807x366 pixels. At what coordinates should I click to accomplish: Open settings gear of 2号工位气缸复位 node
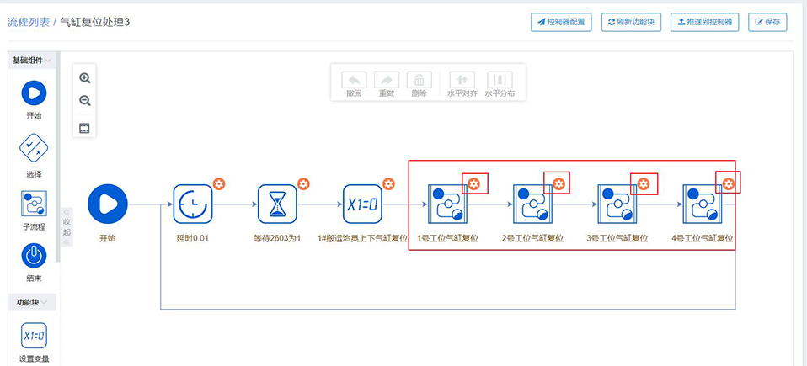[558, 183]
